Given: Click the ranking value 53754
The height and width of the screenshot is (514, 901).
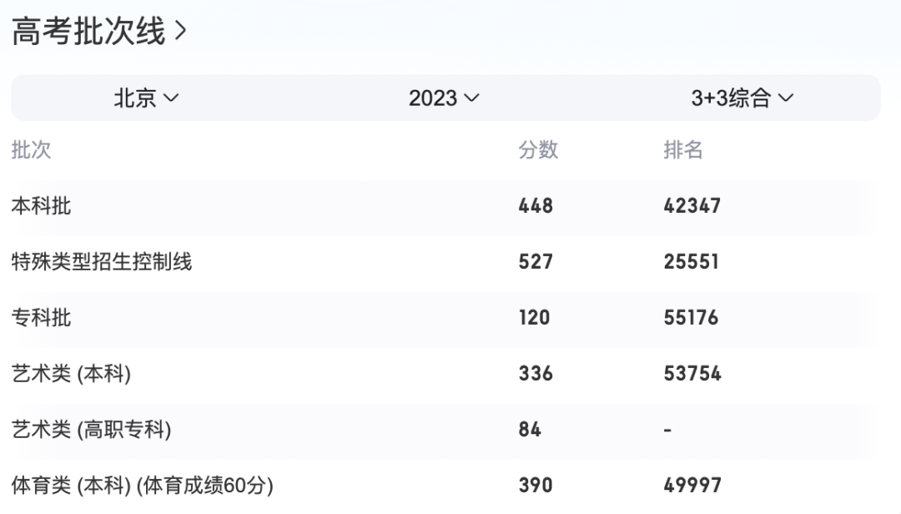Looking at the screenshot, I should click(692, 374).
